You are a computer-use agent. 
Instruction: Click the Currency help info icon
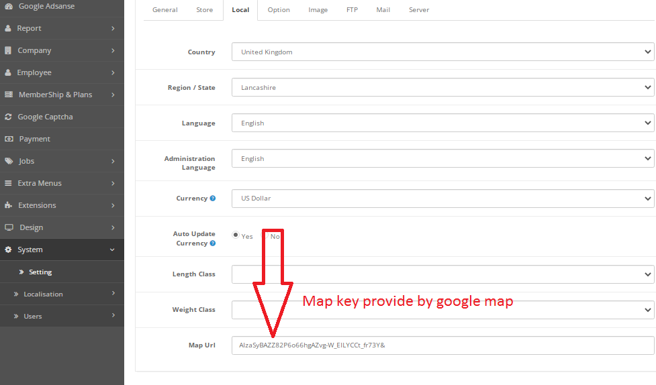point(213,199)
